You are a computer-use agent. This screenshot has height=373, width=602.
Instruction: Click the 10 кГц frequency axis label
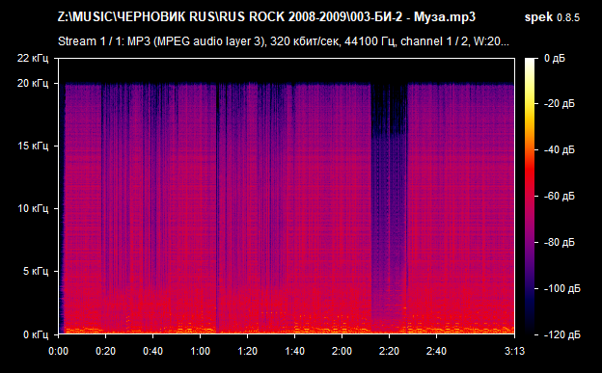(33, 208)
